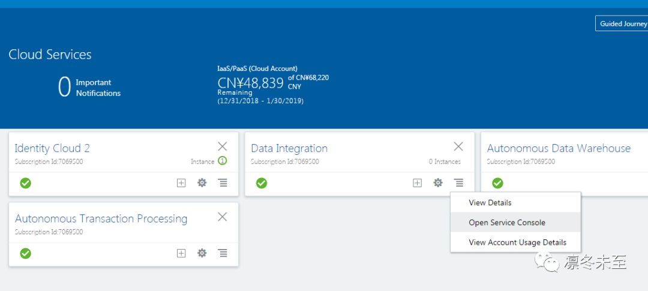648x291 pixels.
Task: Close the Identity Cloud 2 card
Action: 223,146
